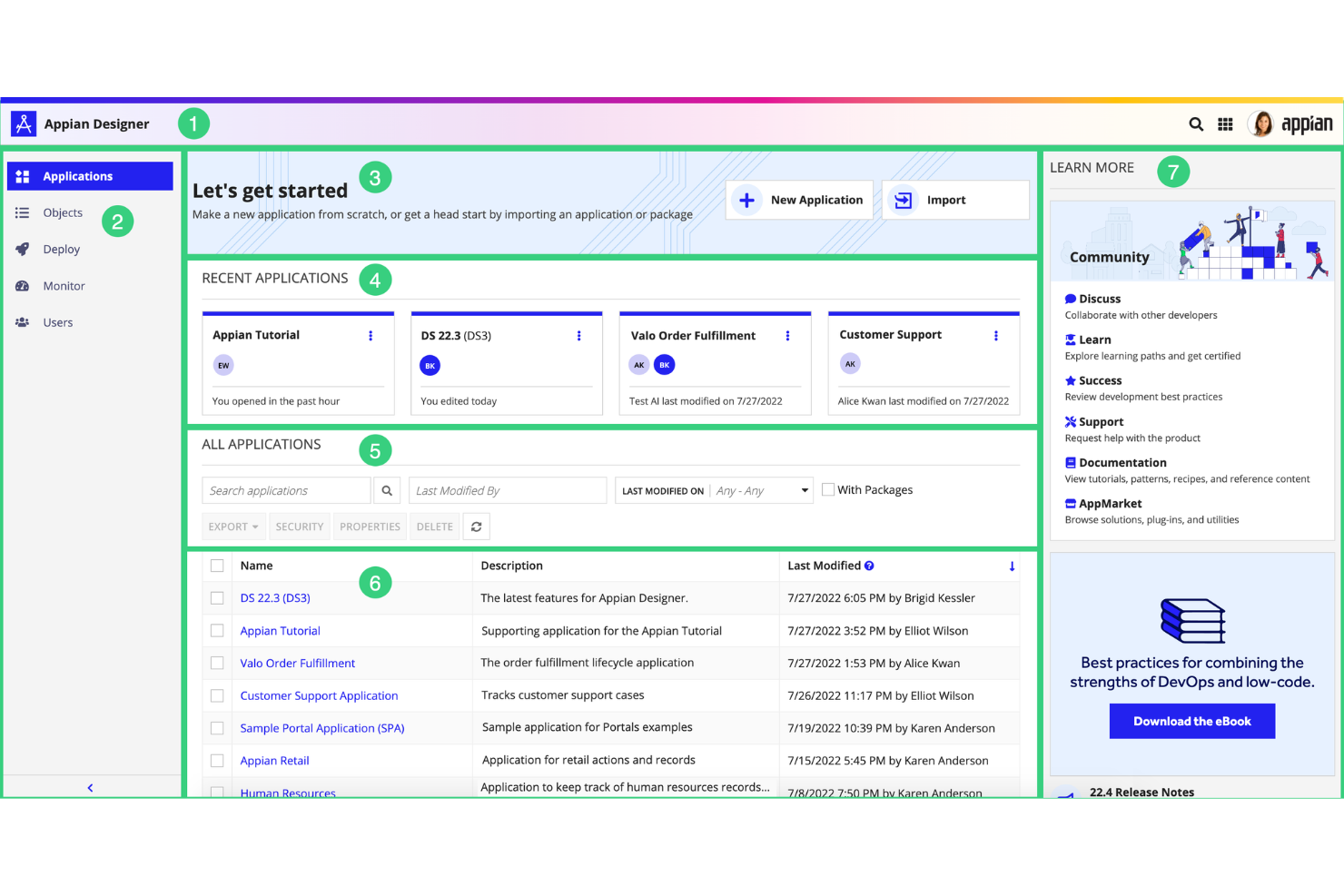
Task: Check the Sample Portal Application row checkbox
Action: (x=217, y=728)
